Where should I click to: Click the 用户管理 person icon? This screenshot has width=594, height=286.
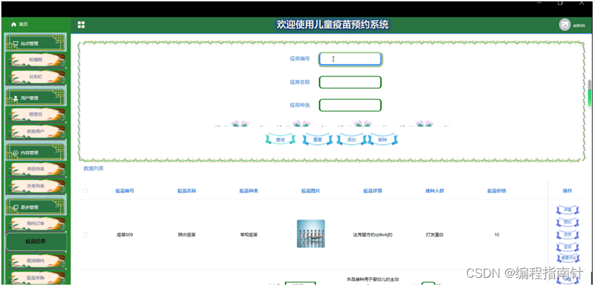tap(16, 98)
